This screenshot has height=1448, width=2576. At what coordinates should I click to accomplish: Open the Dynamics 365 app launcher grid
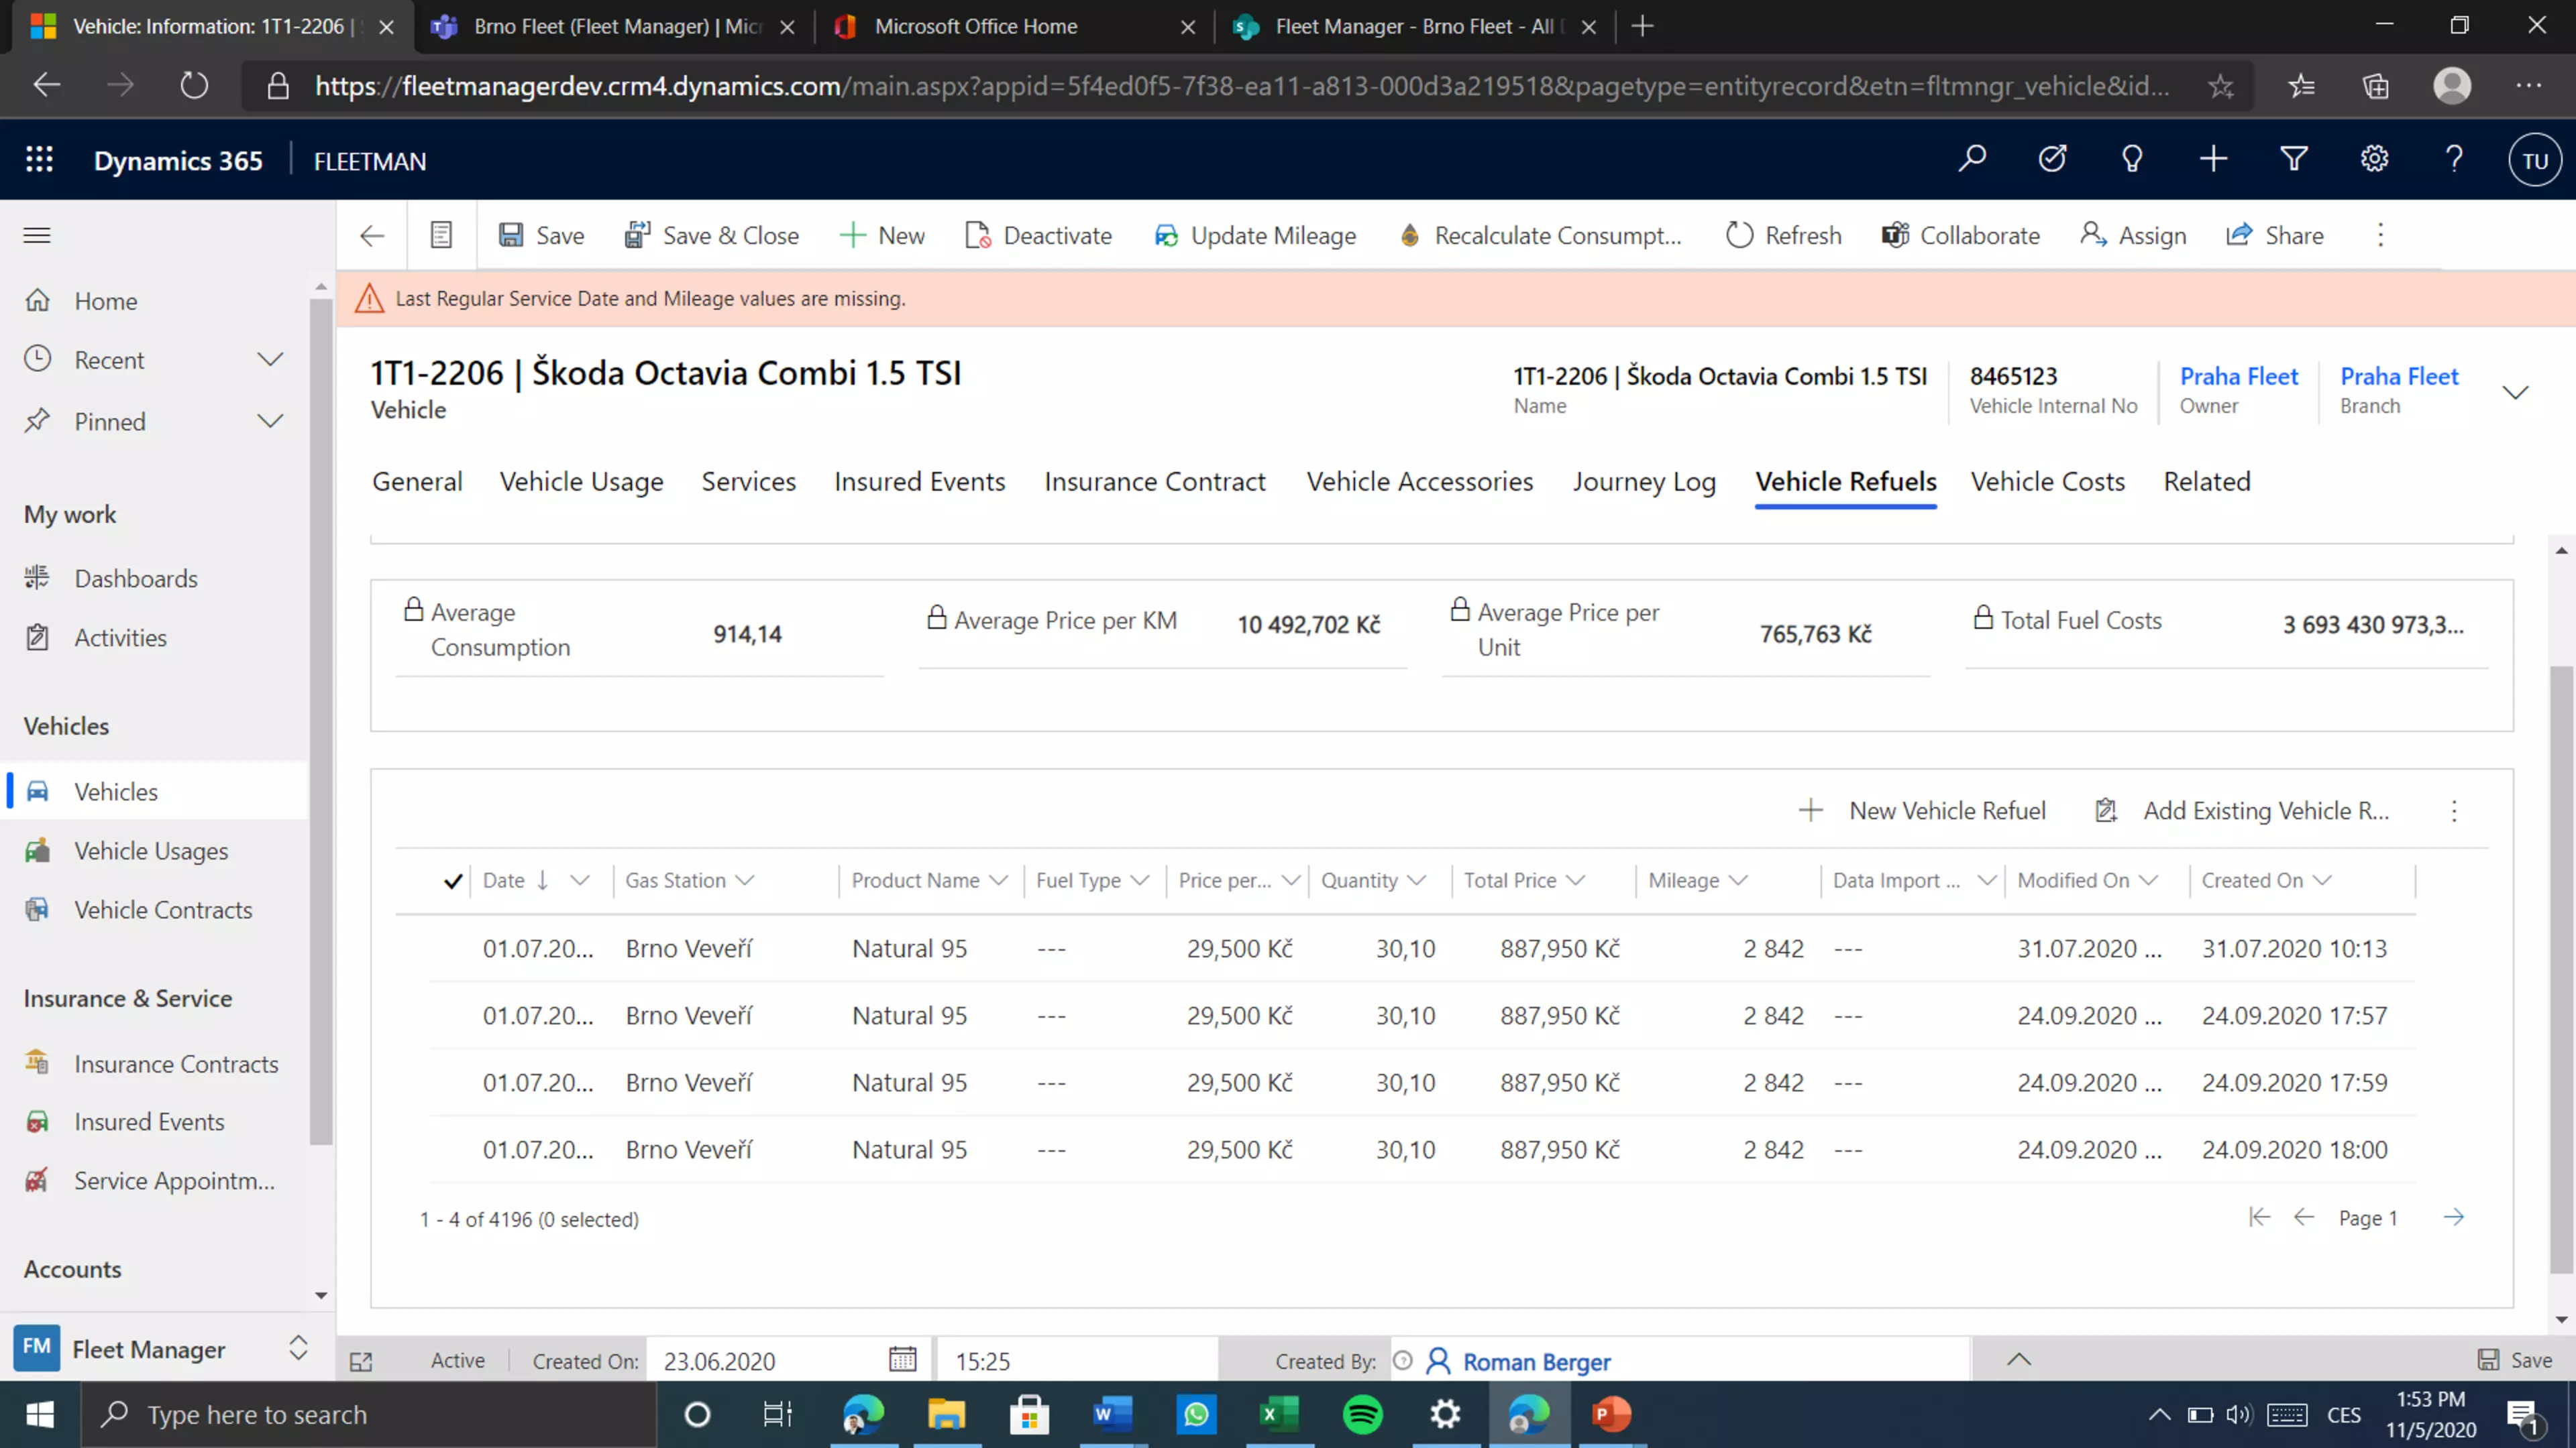[x=39, y=160]
